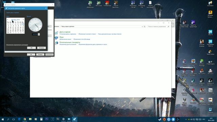
Task: Click the month and year calendar header
Action: 15,20
